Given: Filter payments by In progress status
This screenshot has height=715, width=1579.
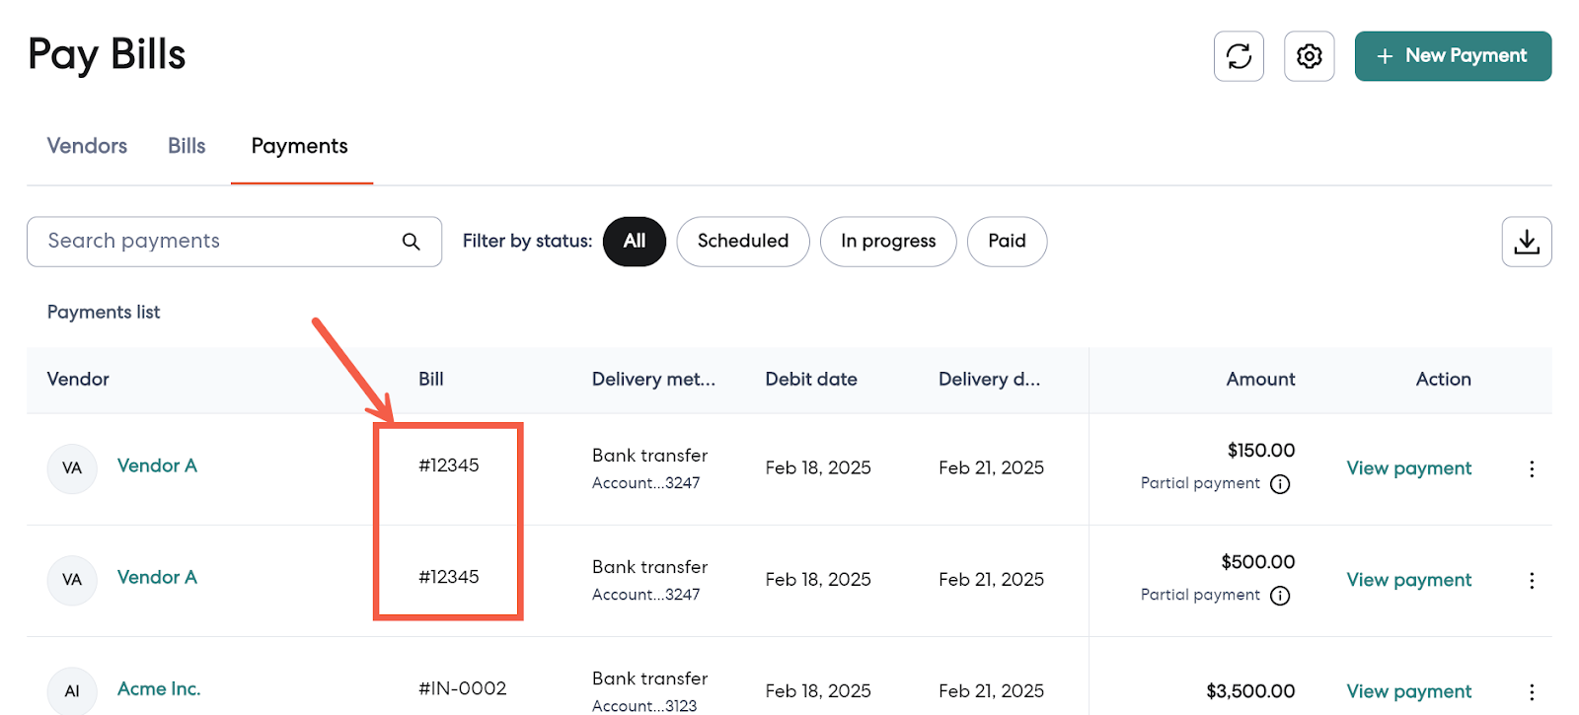Looking at the screenshot, I should click(x=887, y=242).
